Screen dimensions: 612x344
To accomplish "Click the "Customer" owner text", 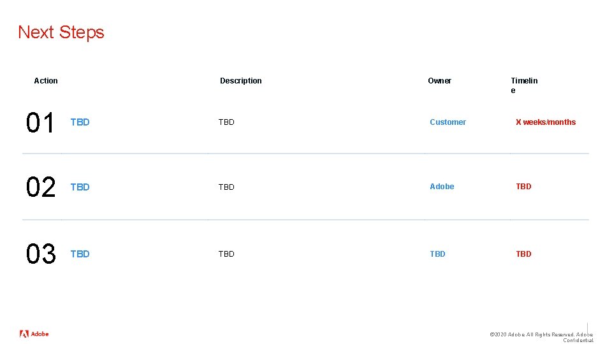I will click(x=448, y=122).
